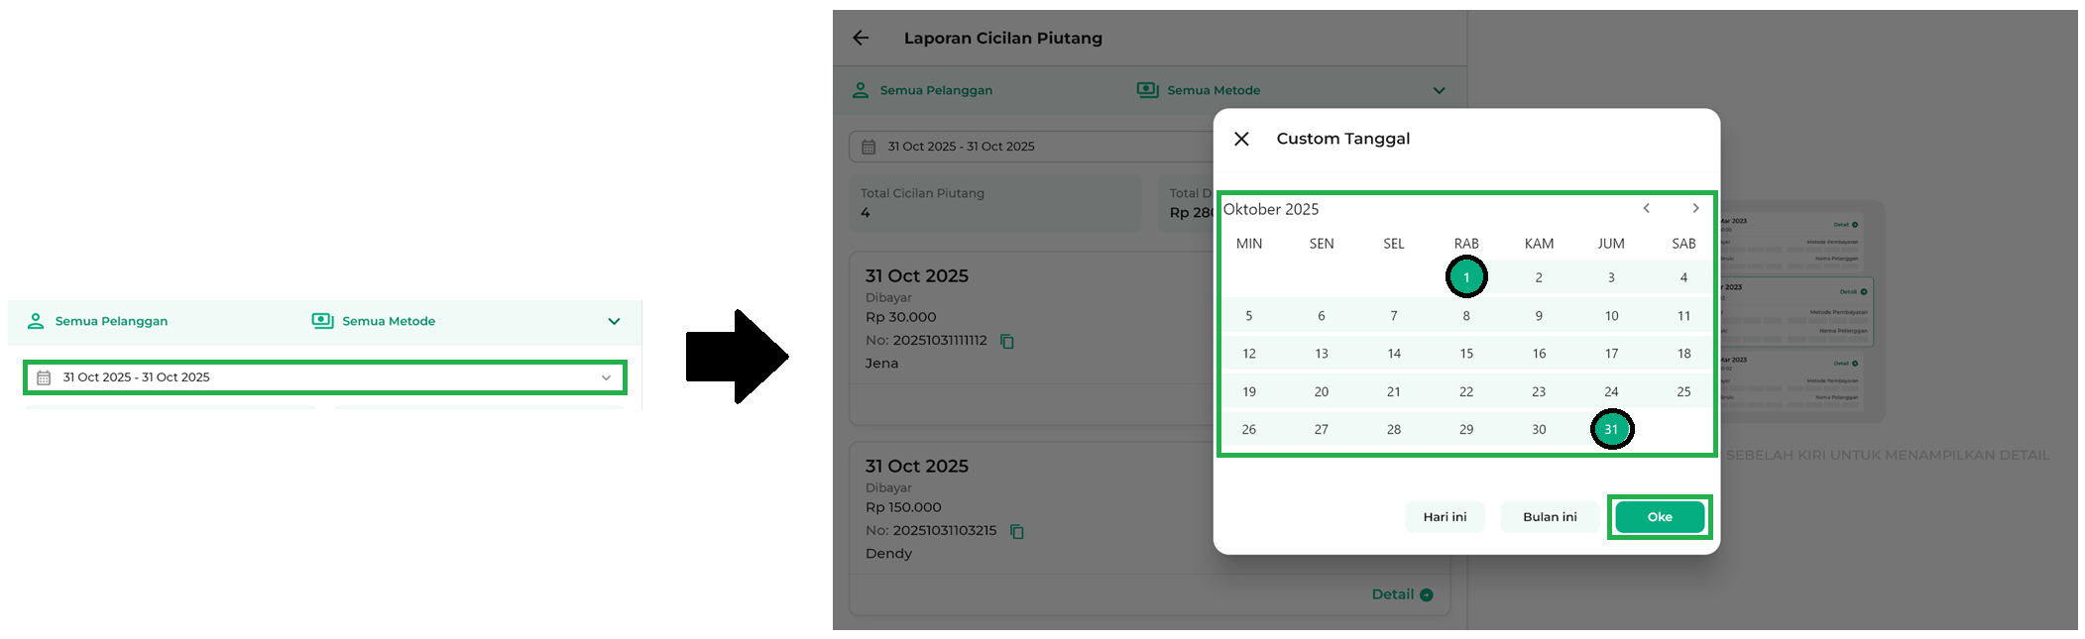Copy transaction number 20251031111112

pos(1007,341)
